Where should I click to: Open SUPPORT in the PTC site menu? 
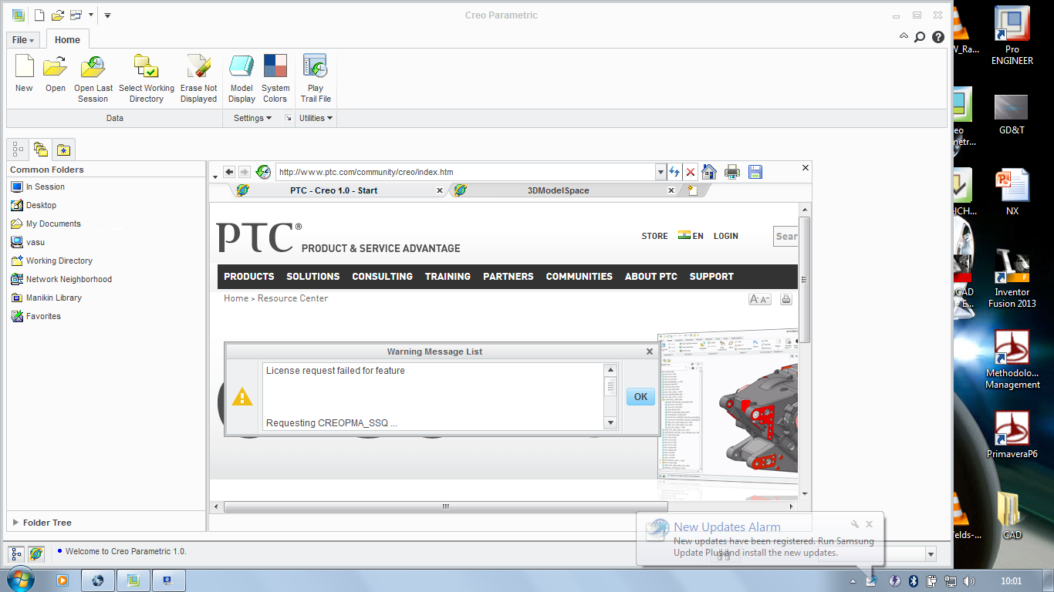(711, 276)
